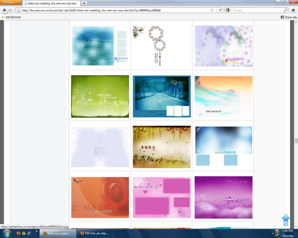298x238 pixels.
Task: Open the blue tree-lined road thumbnail
Action: pos(162,96)
